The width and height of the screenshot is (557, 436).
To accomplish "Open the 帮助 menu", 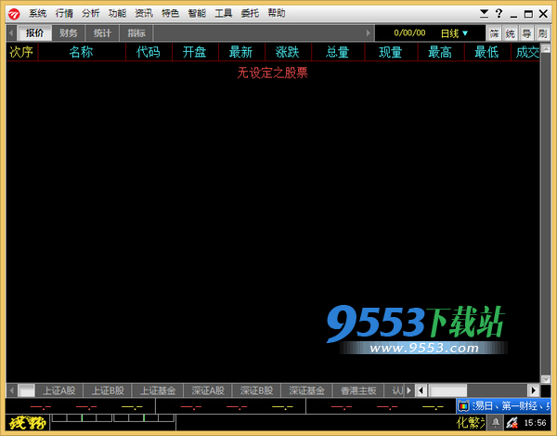I will 277,14.
